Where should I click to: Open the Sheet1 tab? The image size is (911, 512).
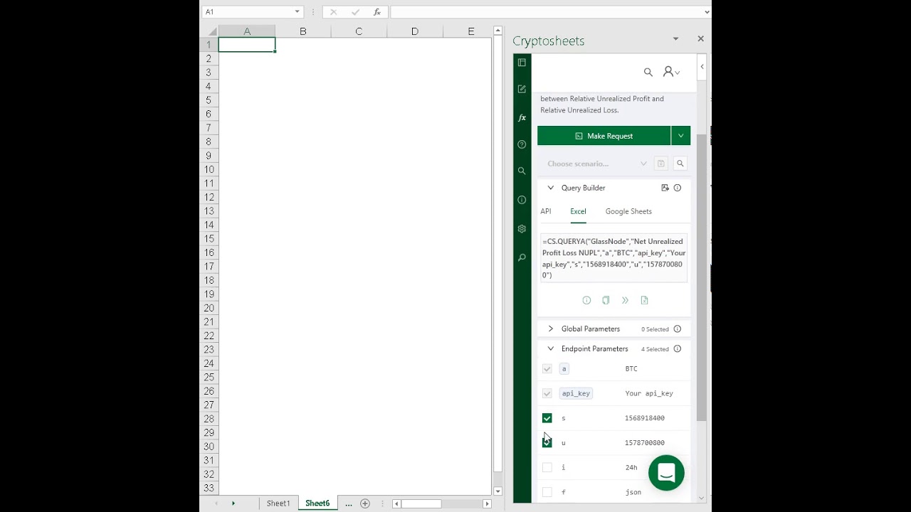tap(278, 503)
